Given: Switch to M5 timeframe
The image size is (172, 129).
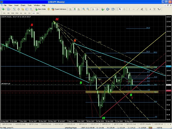Looking at the screenshot, I should (x=8, y=13).
